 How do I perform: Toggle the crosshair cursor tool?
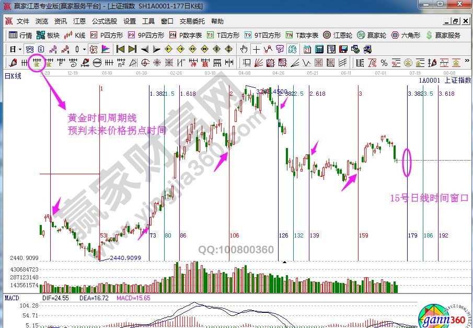(x=256, y=49)
